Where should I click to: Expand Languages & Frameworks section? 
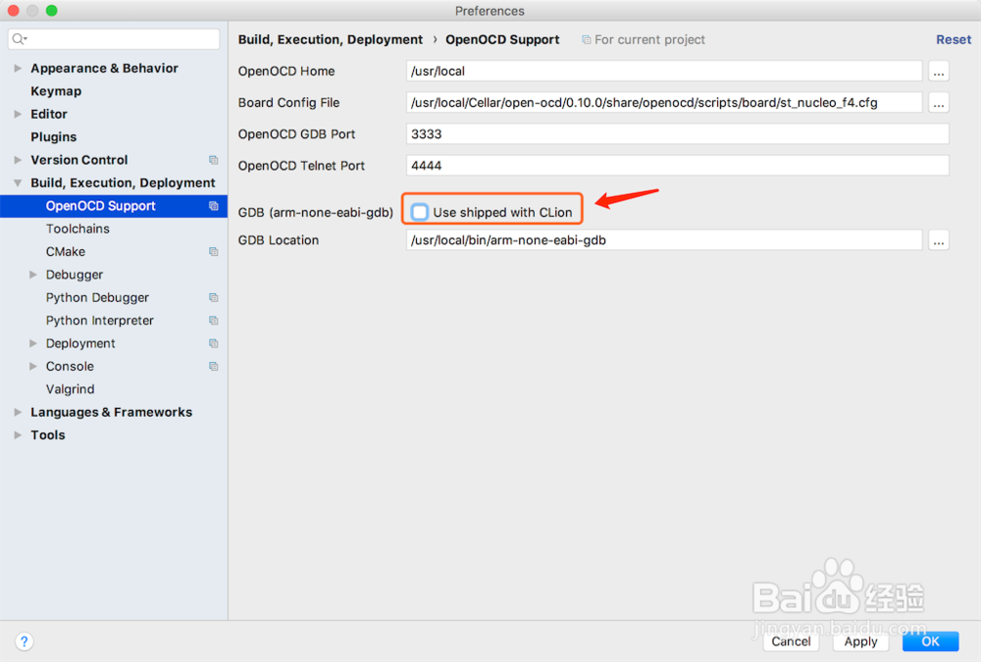click(18, 412)
